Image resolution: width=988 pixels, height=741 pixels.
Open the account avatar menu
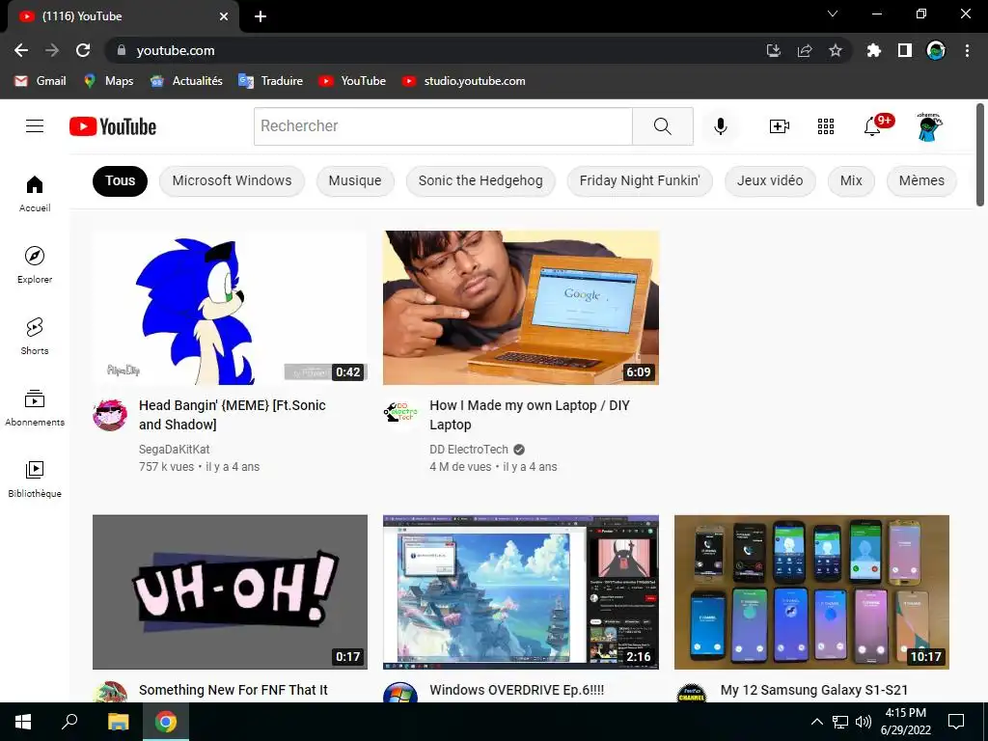click(x=929, y=126)
